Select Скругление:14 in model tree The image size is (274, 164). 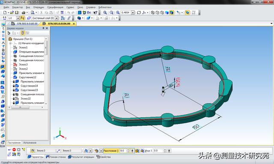coord(29,86)
